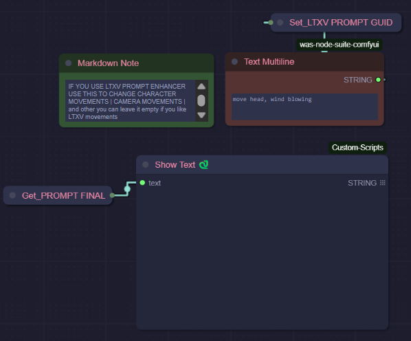Click inside the Markdown Note text area
This screenshot has height=341, width=411.
tap(131, 100)
